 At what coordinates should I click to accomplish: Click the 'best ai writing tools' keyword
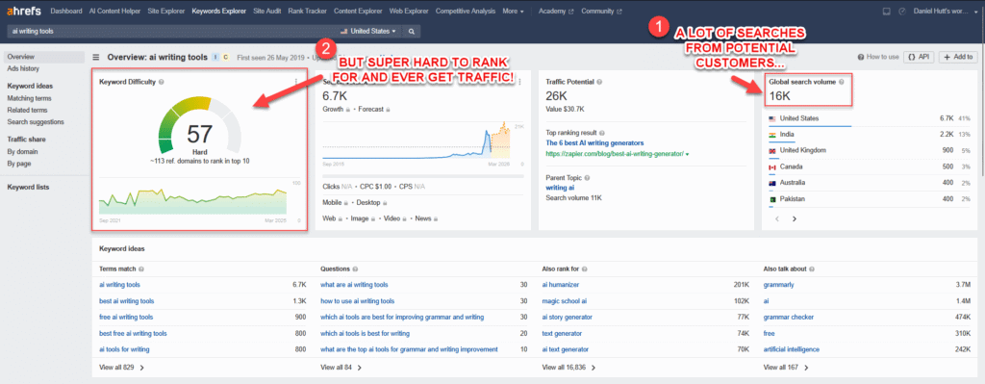click(126, 301)
